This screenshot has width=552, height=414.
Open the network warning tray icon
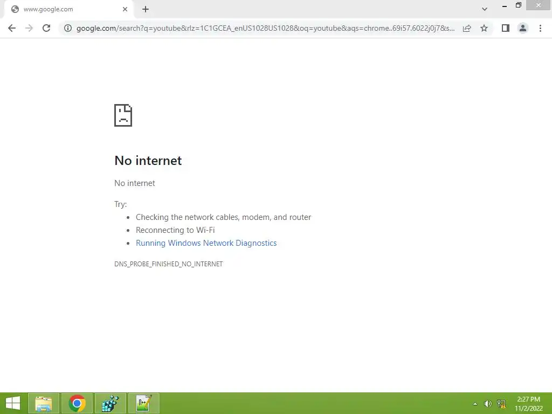(501, 404)
